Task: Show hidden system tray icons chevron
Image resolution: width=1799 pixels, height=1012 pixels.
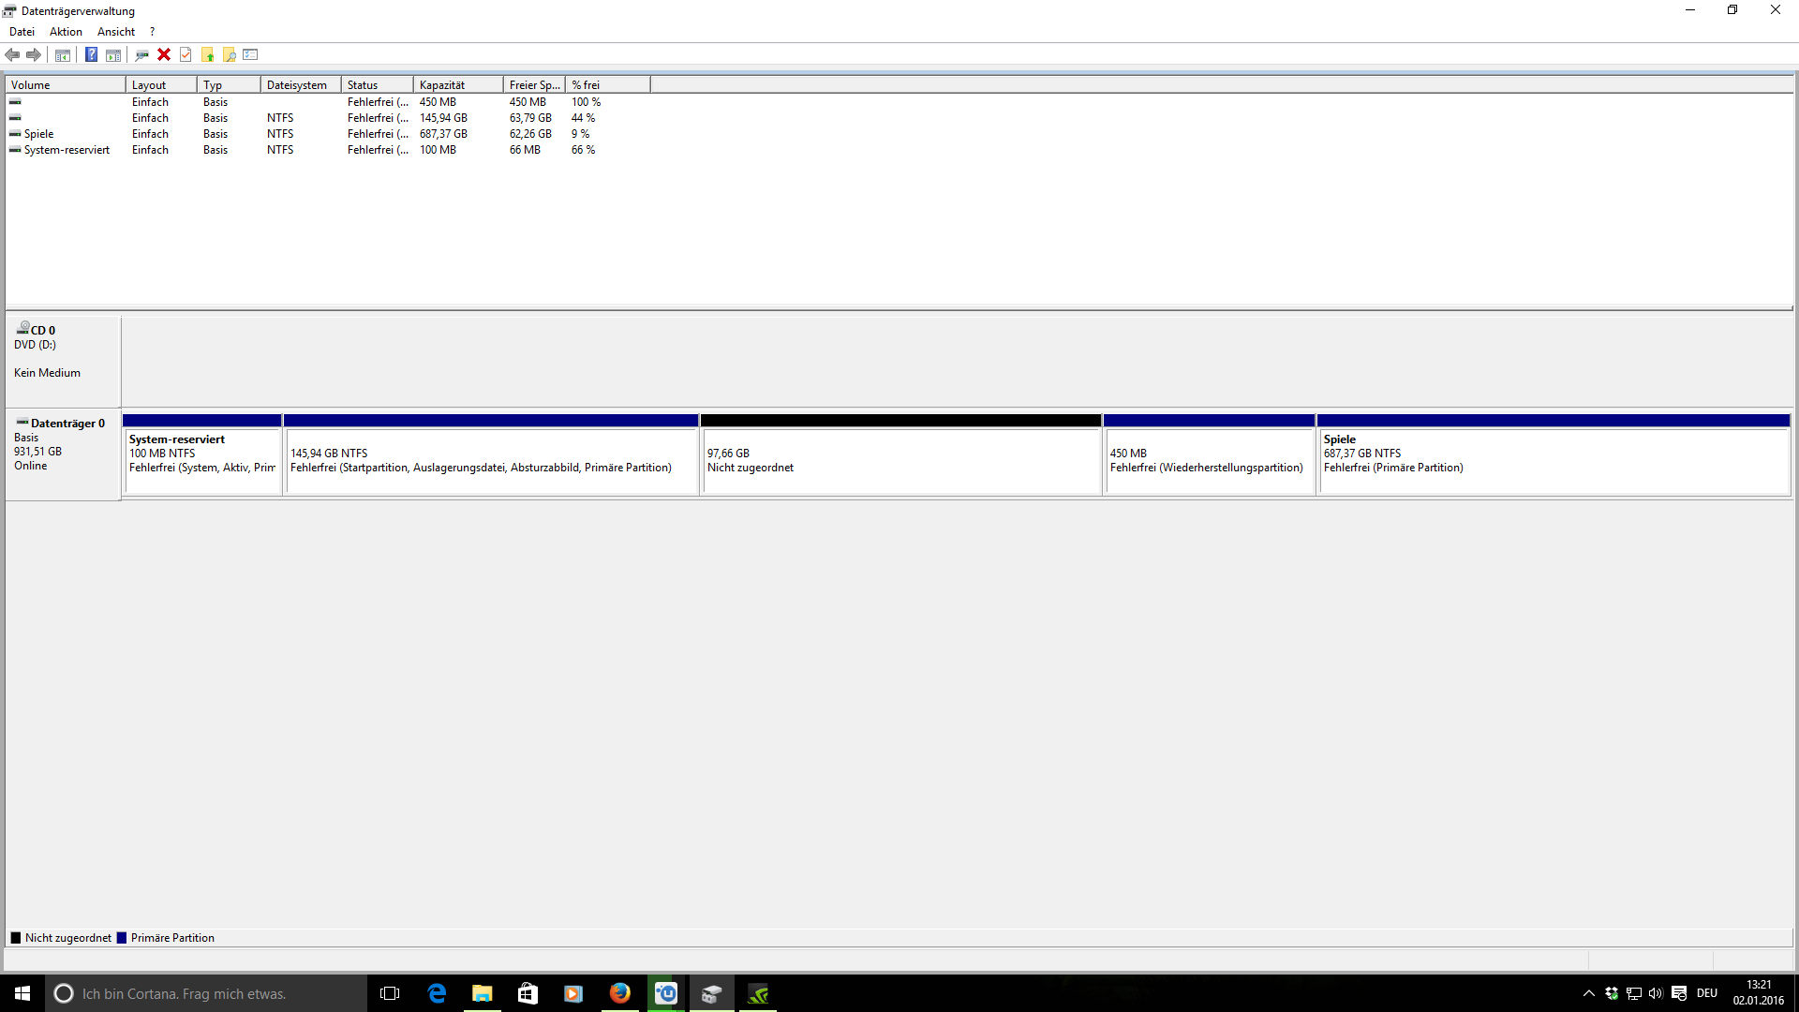Action: [x=1588, y=993]
